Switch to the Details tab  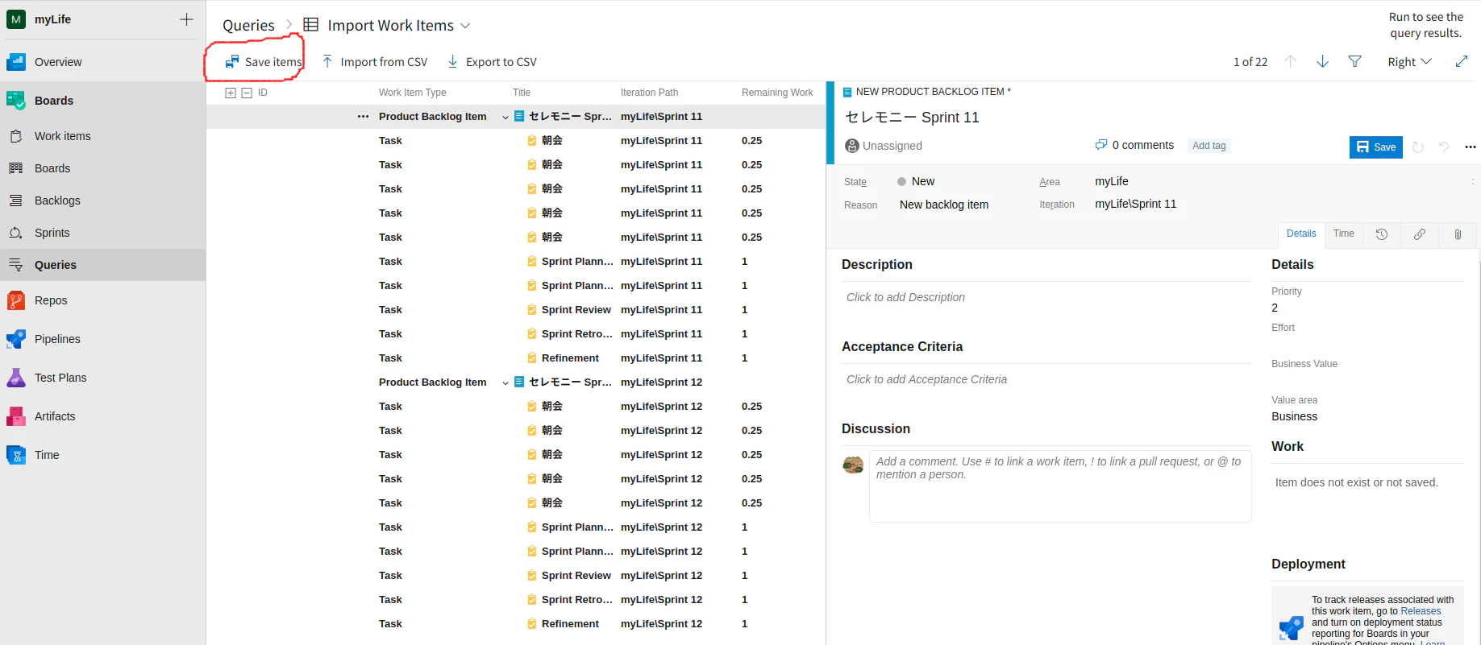point(1301,234)
